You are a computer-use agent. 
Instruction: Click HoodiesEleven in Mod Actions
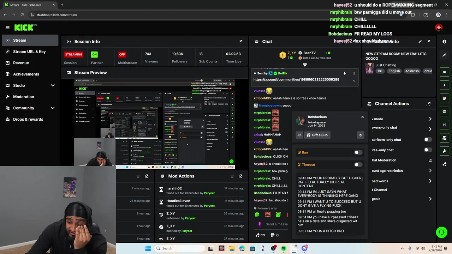178,201
